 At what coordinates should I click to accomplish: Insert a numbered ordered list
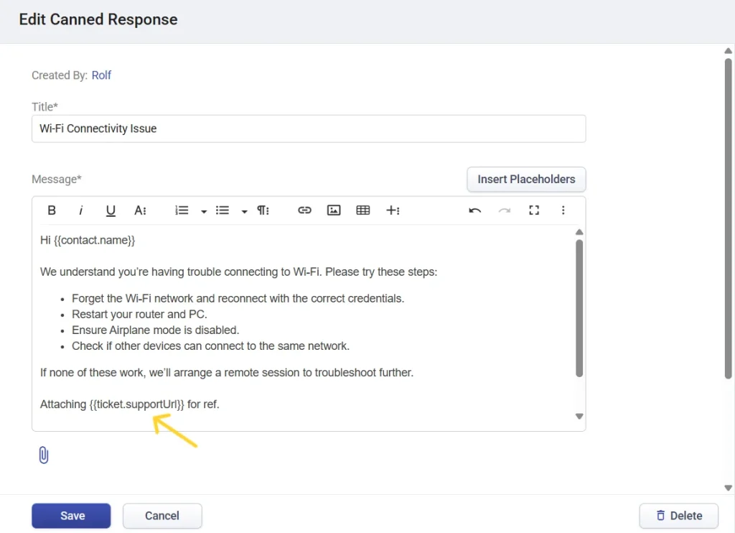(182, 210)
